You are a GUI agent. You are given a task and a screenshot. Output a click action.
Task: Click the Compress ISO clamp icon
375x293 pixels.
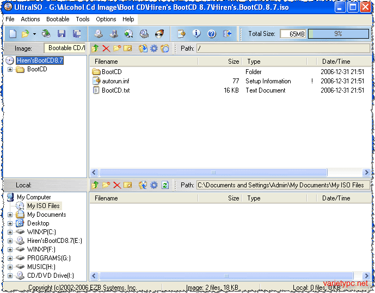pos(114,34)
